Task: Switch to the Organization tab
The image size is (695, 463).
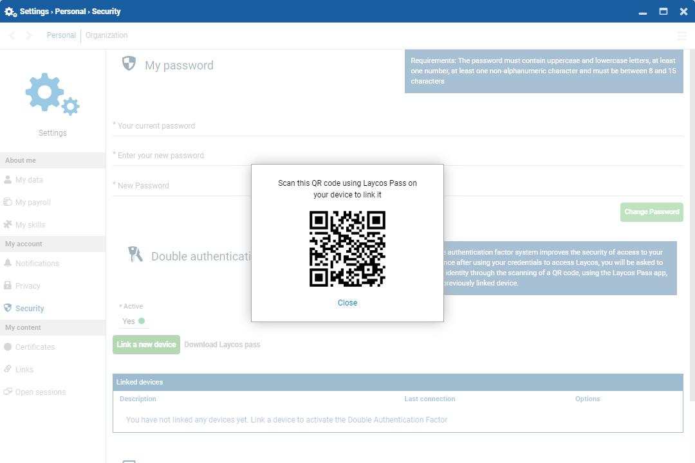Action: pos(106,35)
